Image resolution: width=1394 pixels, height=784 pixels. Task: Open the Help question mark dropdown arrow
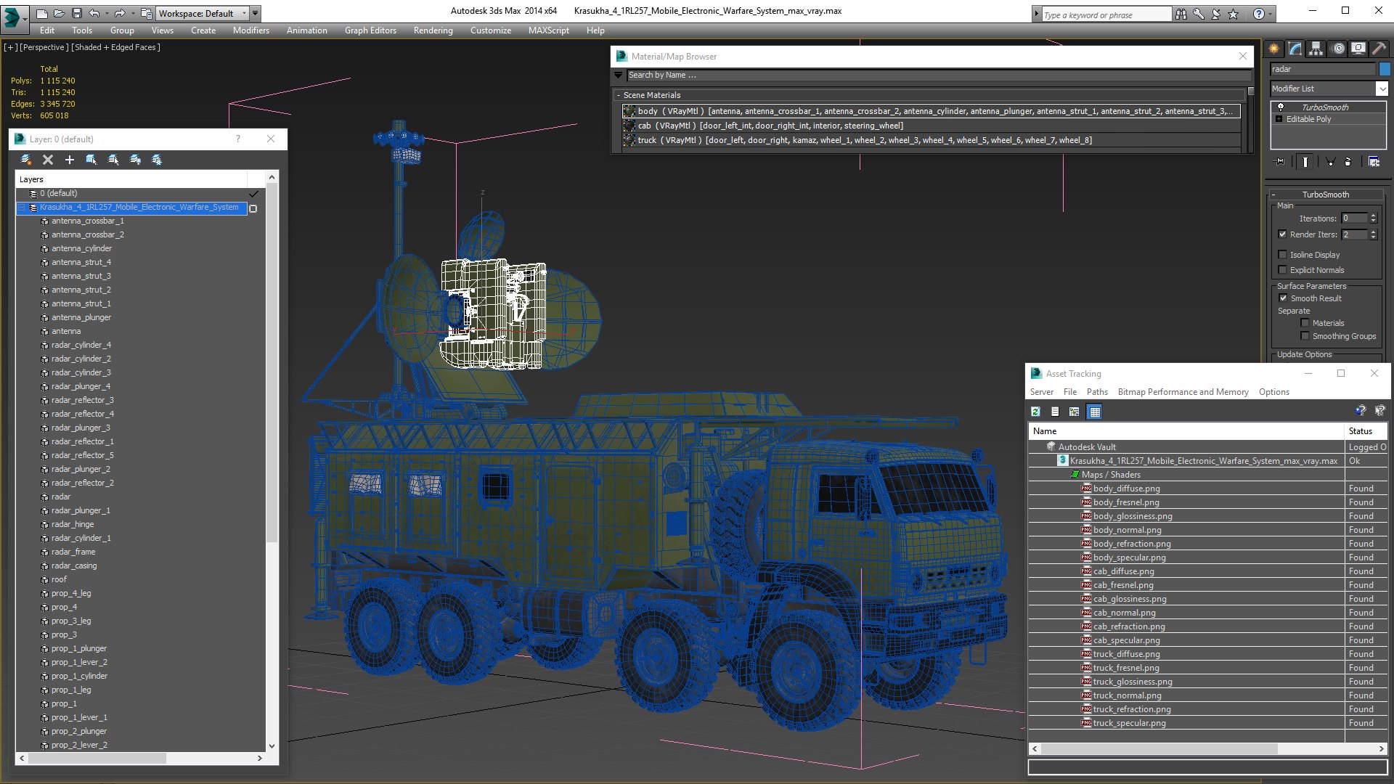point(1272,14)
